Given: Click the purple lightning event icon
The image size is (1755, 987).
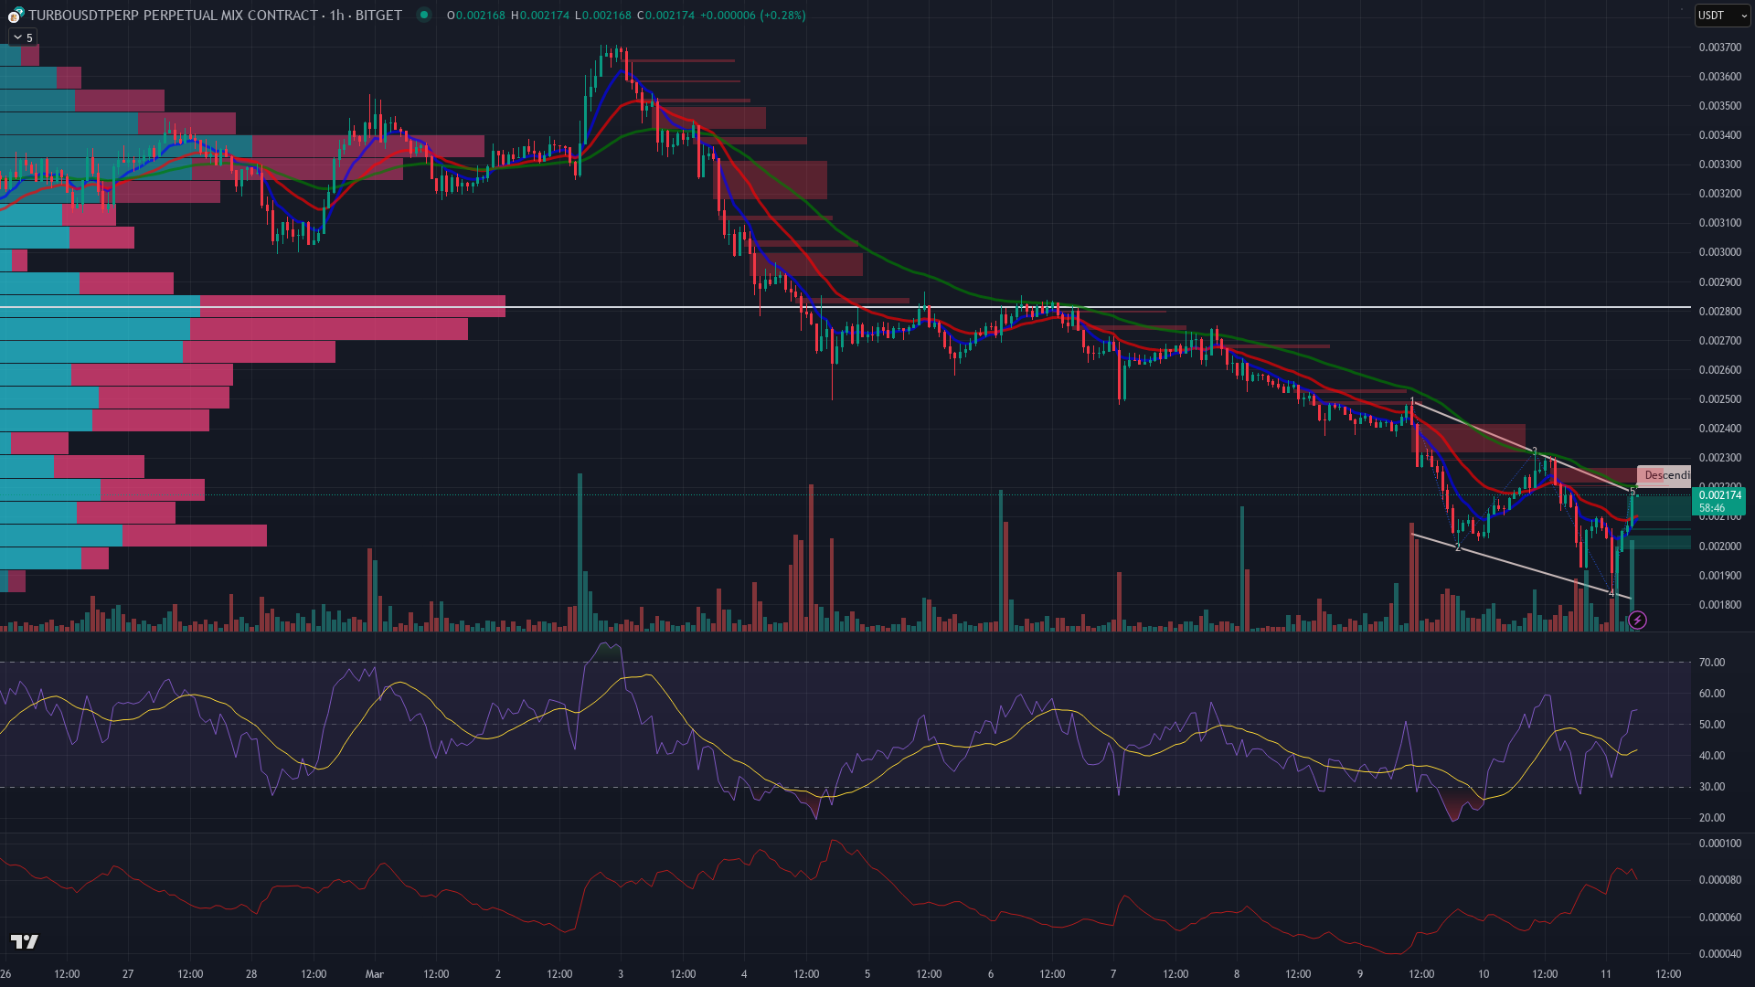Looking at the screenshot, I should pos(1637,621).
